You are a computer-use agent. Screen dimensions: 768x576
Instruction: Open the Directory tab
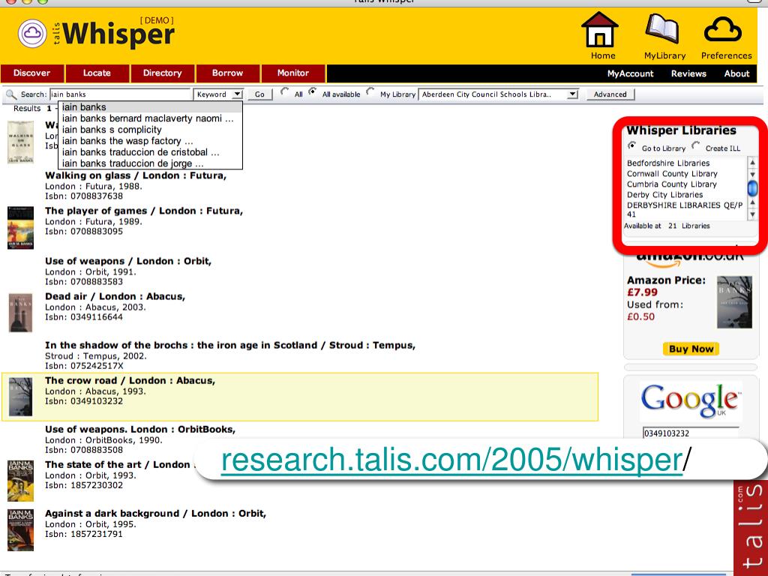point(162,73)
